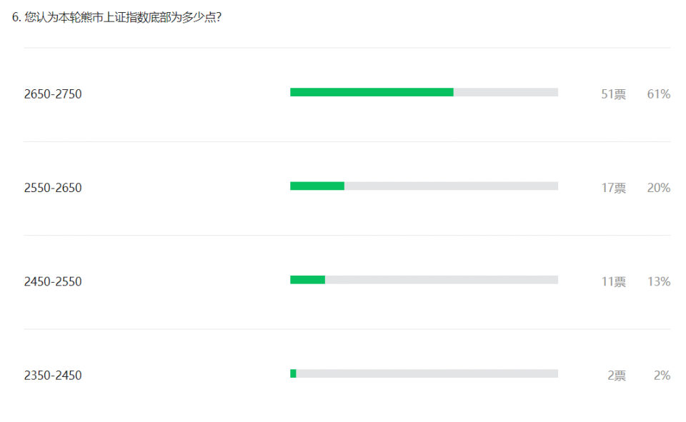686x422 pixels.
Task: Click the question 6 title text
Action: click(x=116, y=17)
